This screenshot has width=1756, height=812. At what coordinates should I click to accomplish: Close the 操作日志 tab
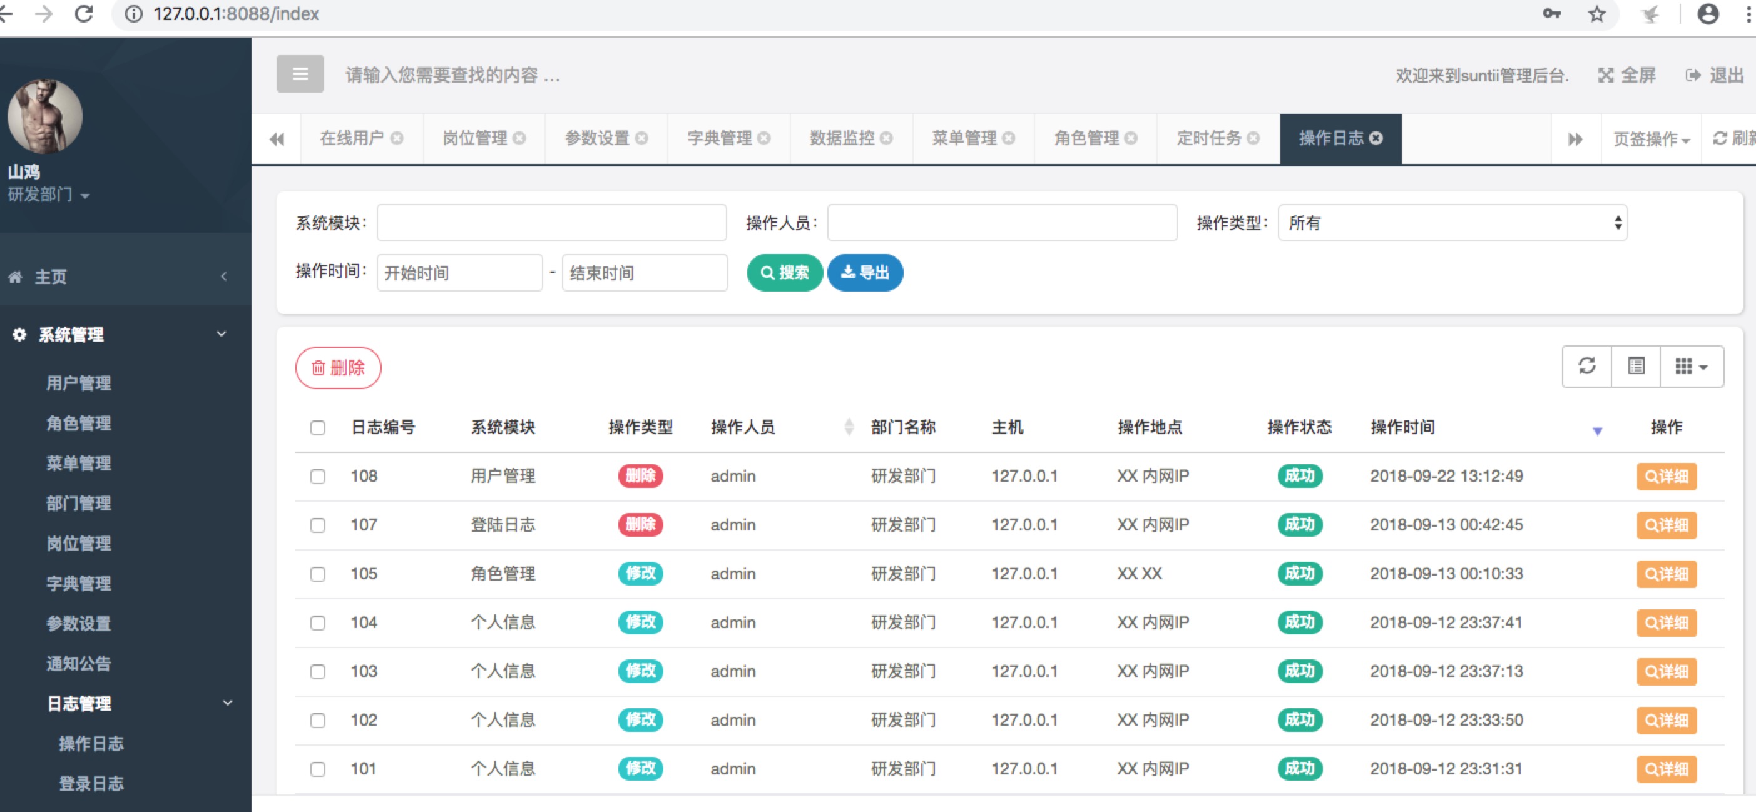point(1376,138)
